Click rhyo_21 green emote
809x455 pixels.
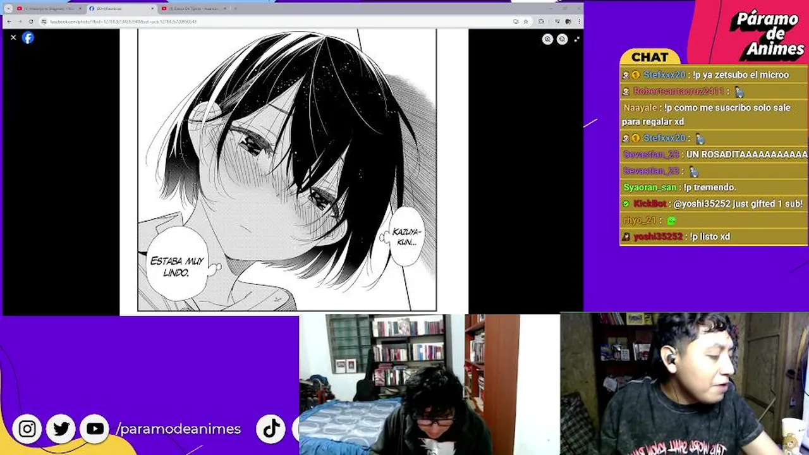(x=671, y=221)
